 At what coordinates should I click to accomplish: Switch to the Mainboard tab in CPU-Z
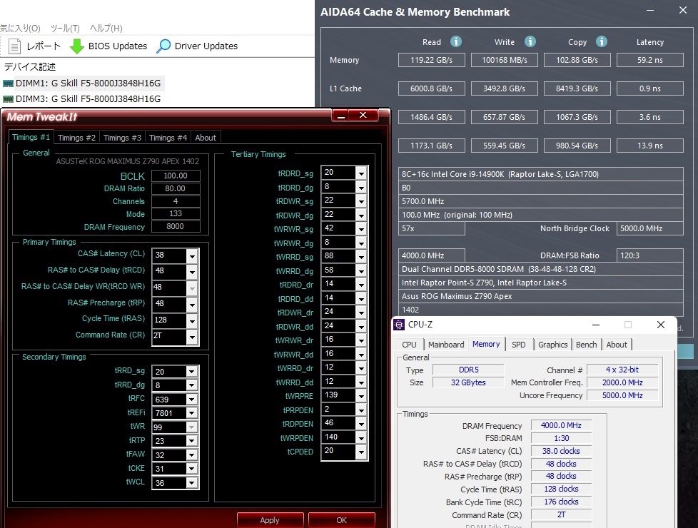point(446,345)
